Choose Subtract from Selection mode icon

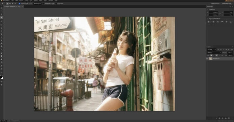(12, 4)
